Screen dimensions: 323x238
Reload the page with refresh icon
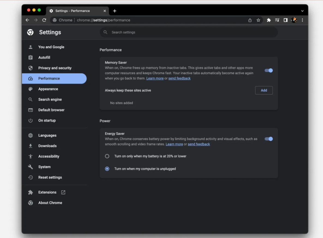click(x=44, y=20)
